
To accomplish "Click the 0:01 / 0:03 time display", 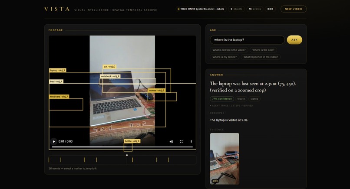I will (66, 141).
